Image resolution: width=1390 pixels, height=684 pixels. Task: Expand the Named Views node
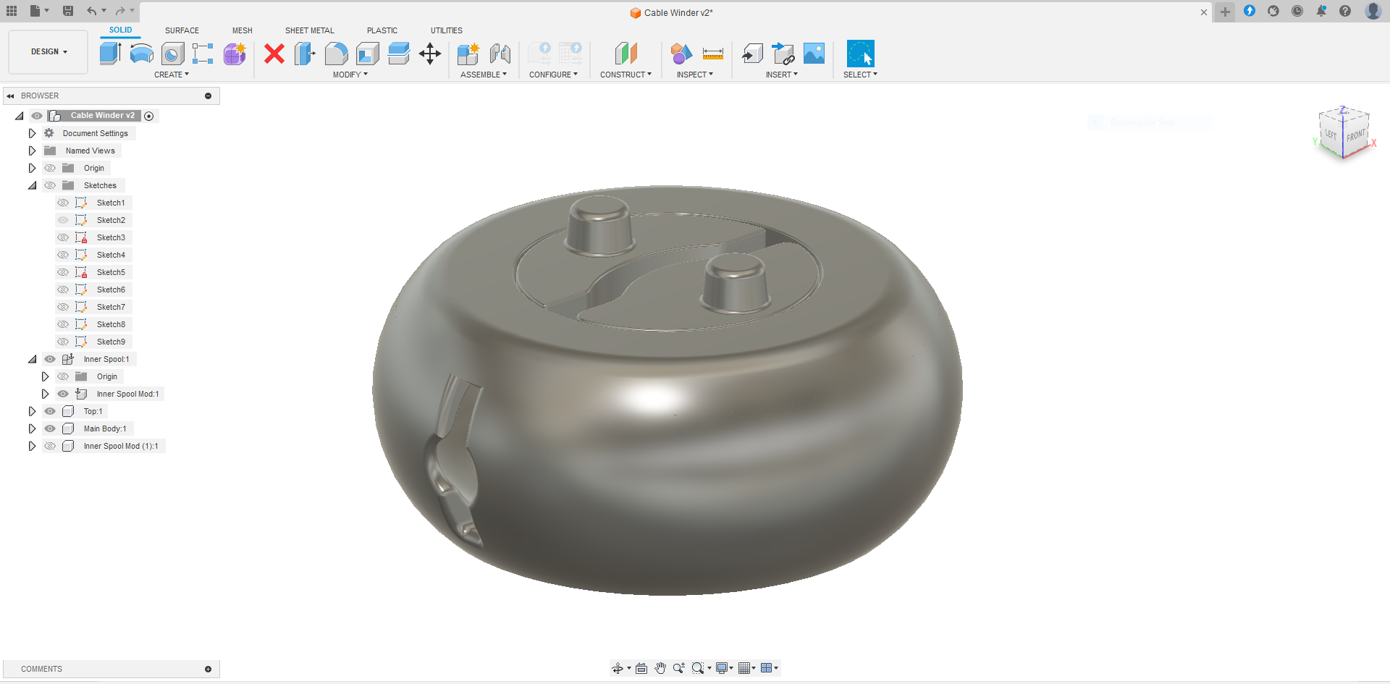click(32, 151)
